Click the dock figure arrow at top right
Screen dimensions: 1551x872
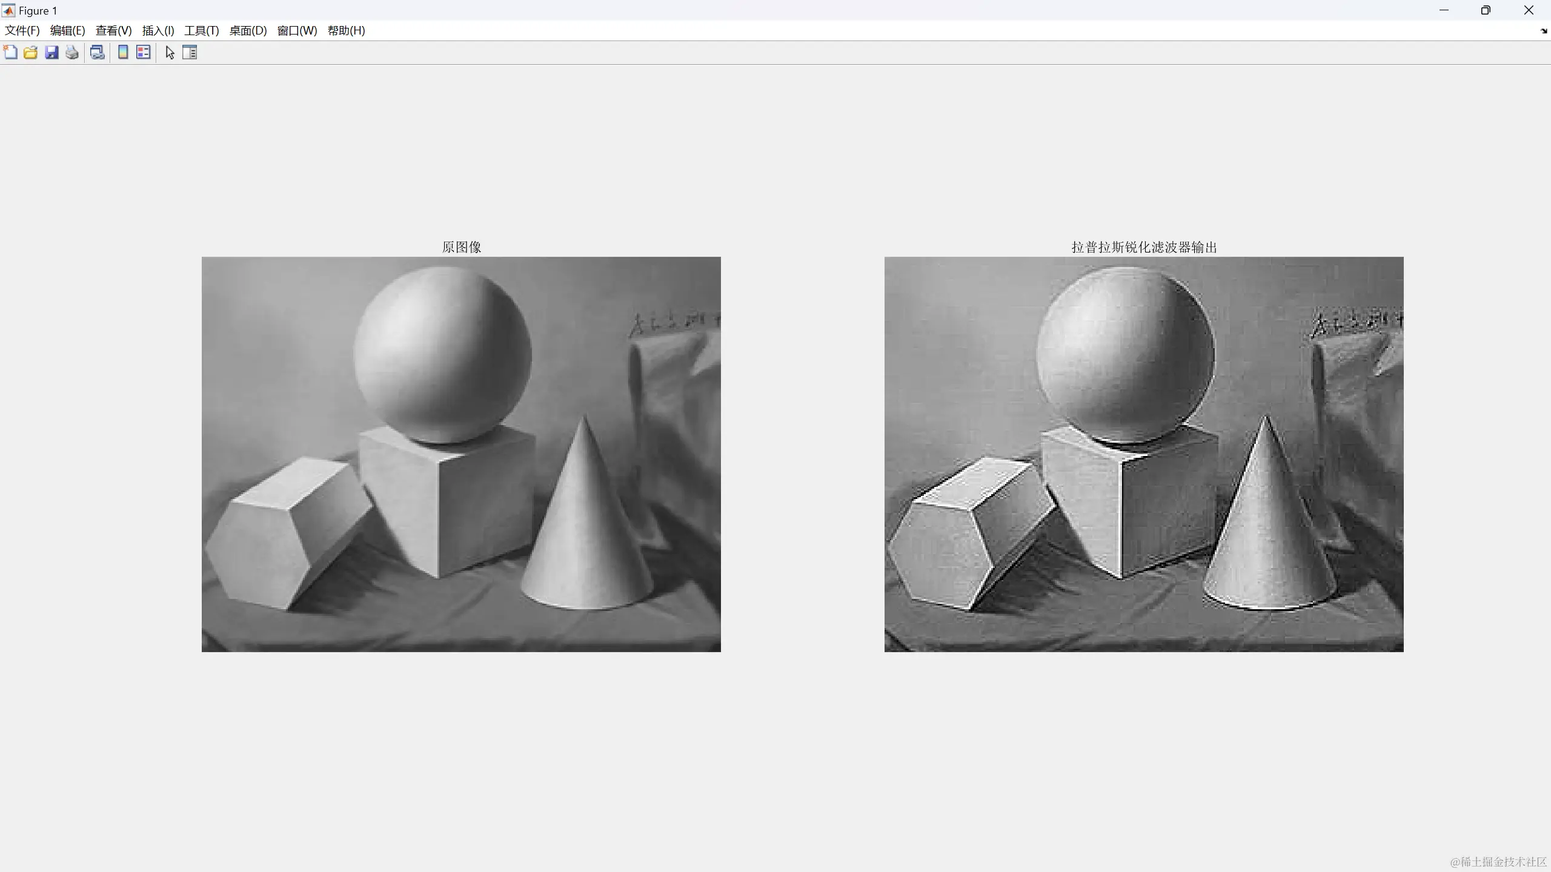1543,31
